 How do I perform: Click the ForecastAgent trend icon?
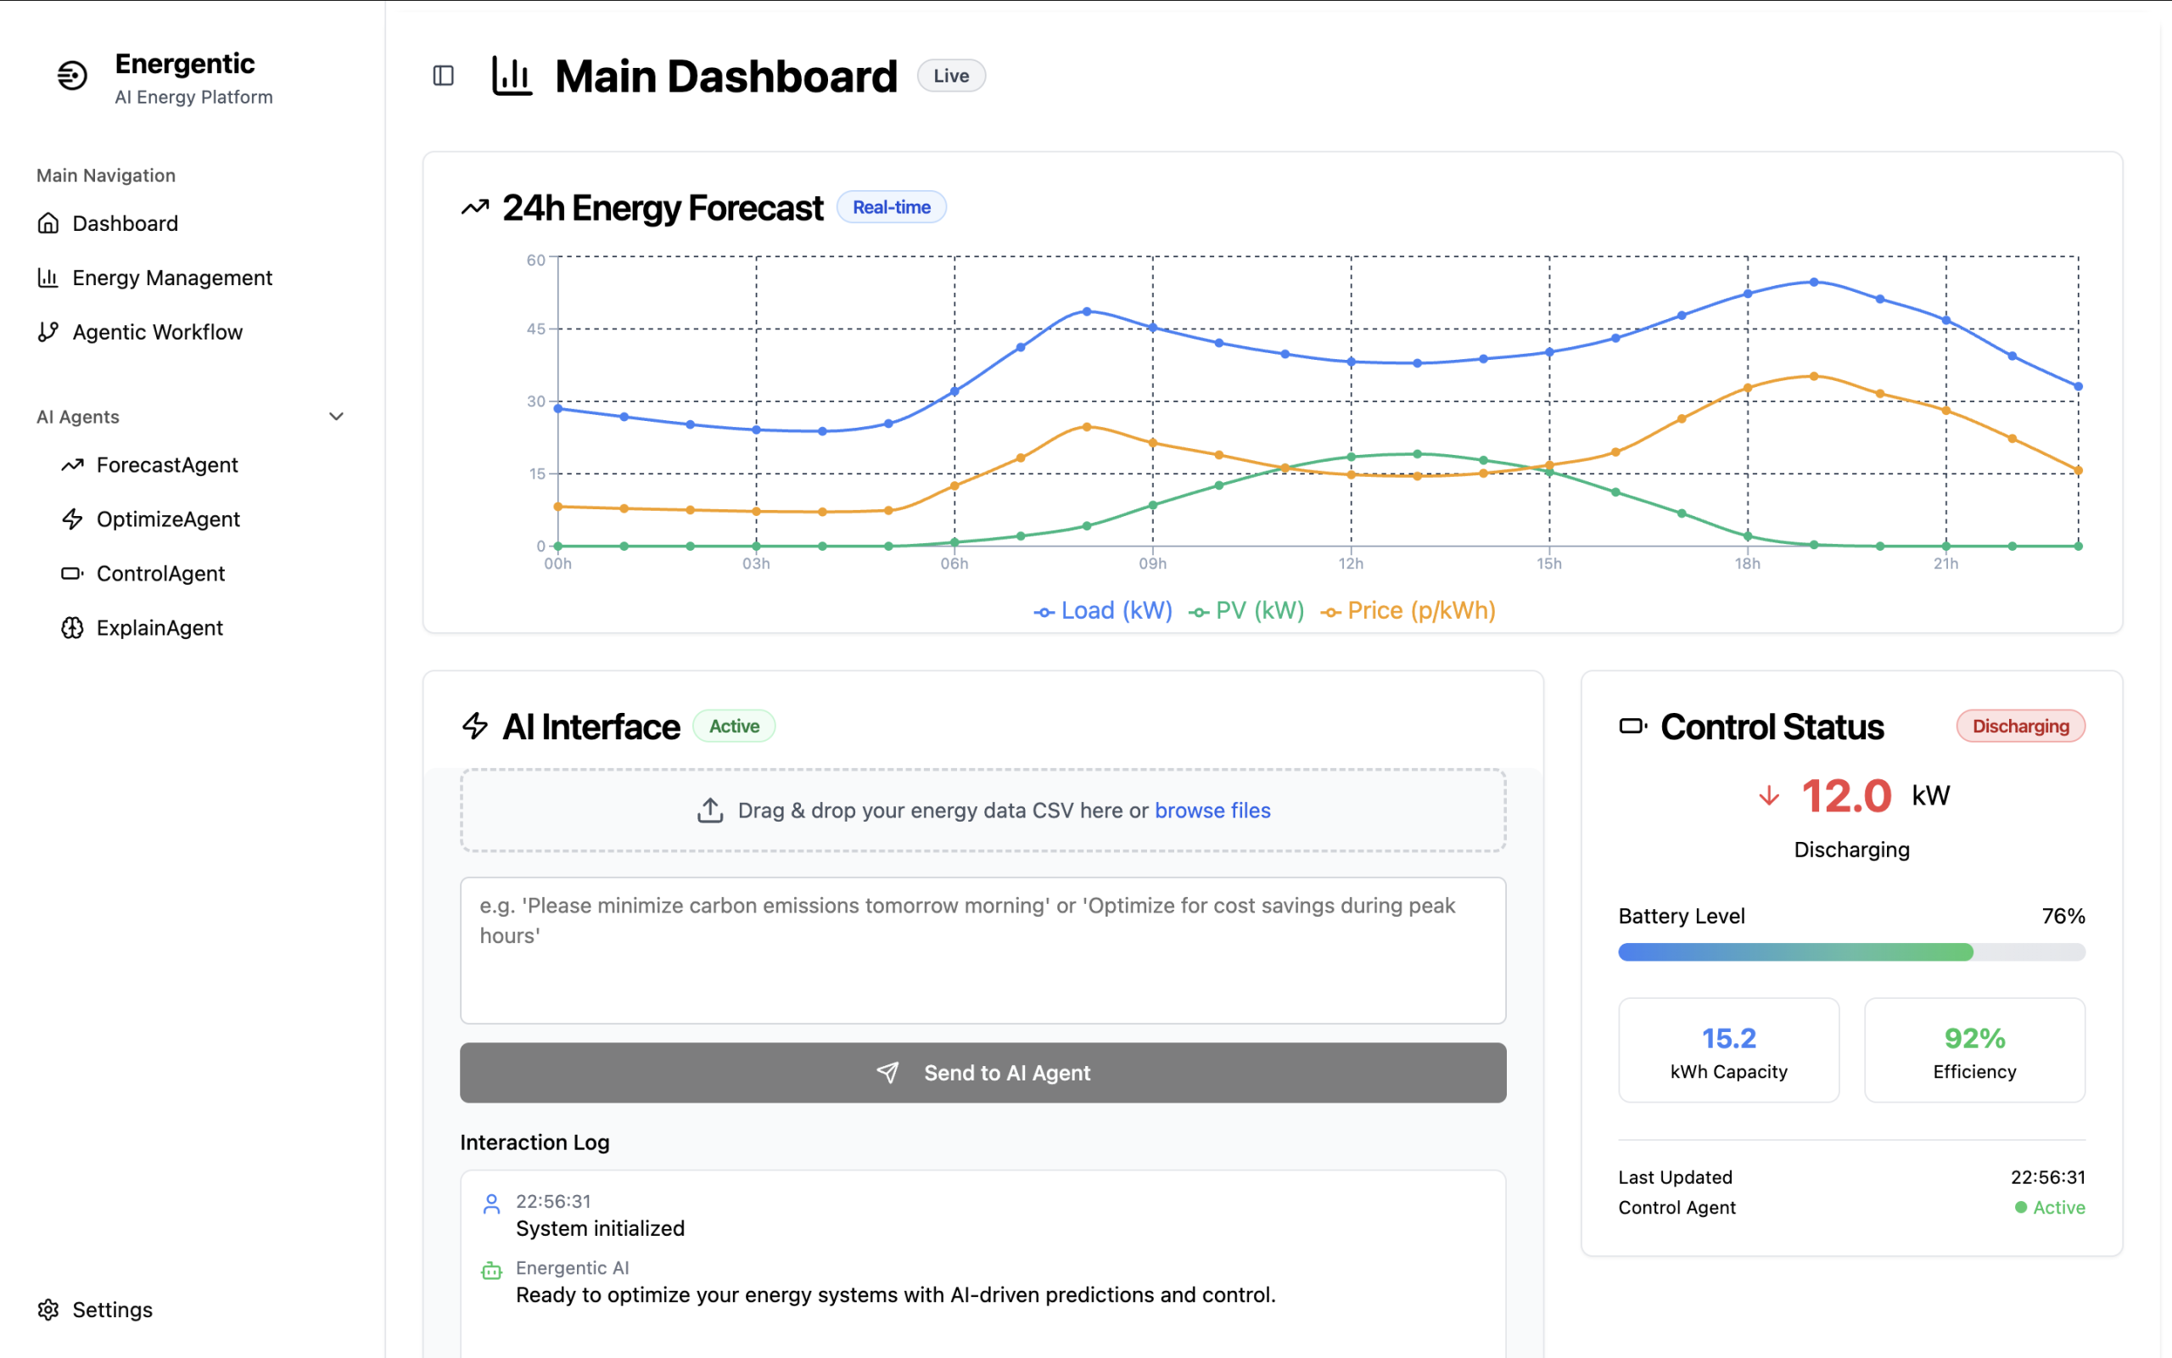[x=73, y=464]
